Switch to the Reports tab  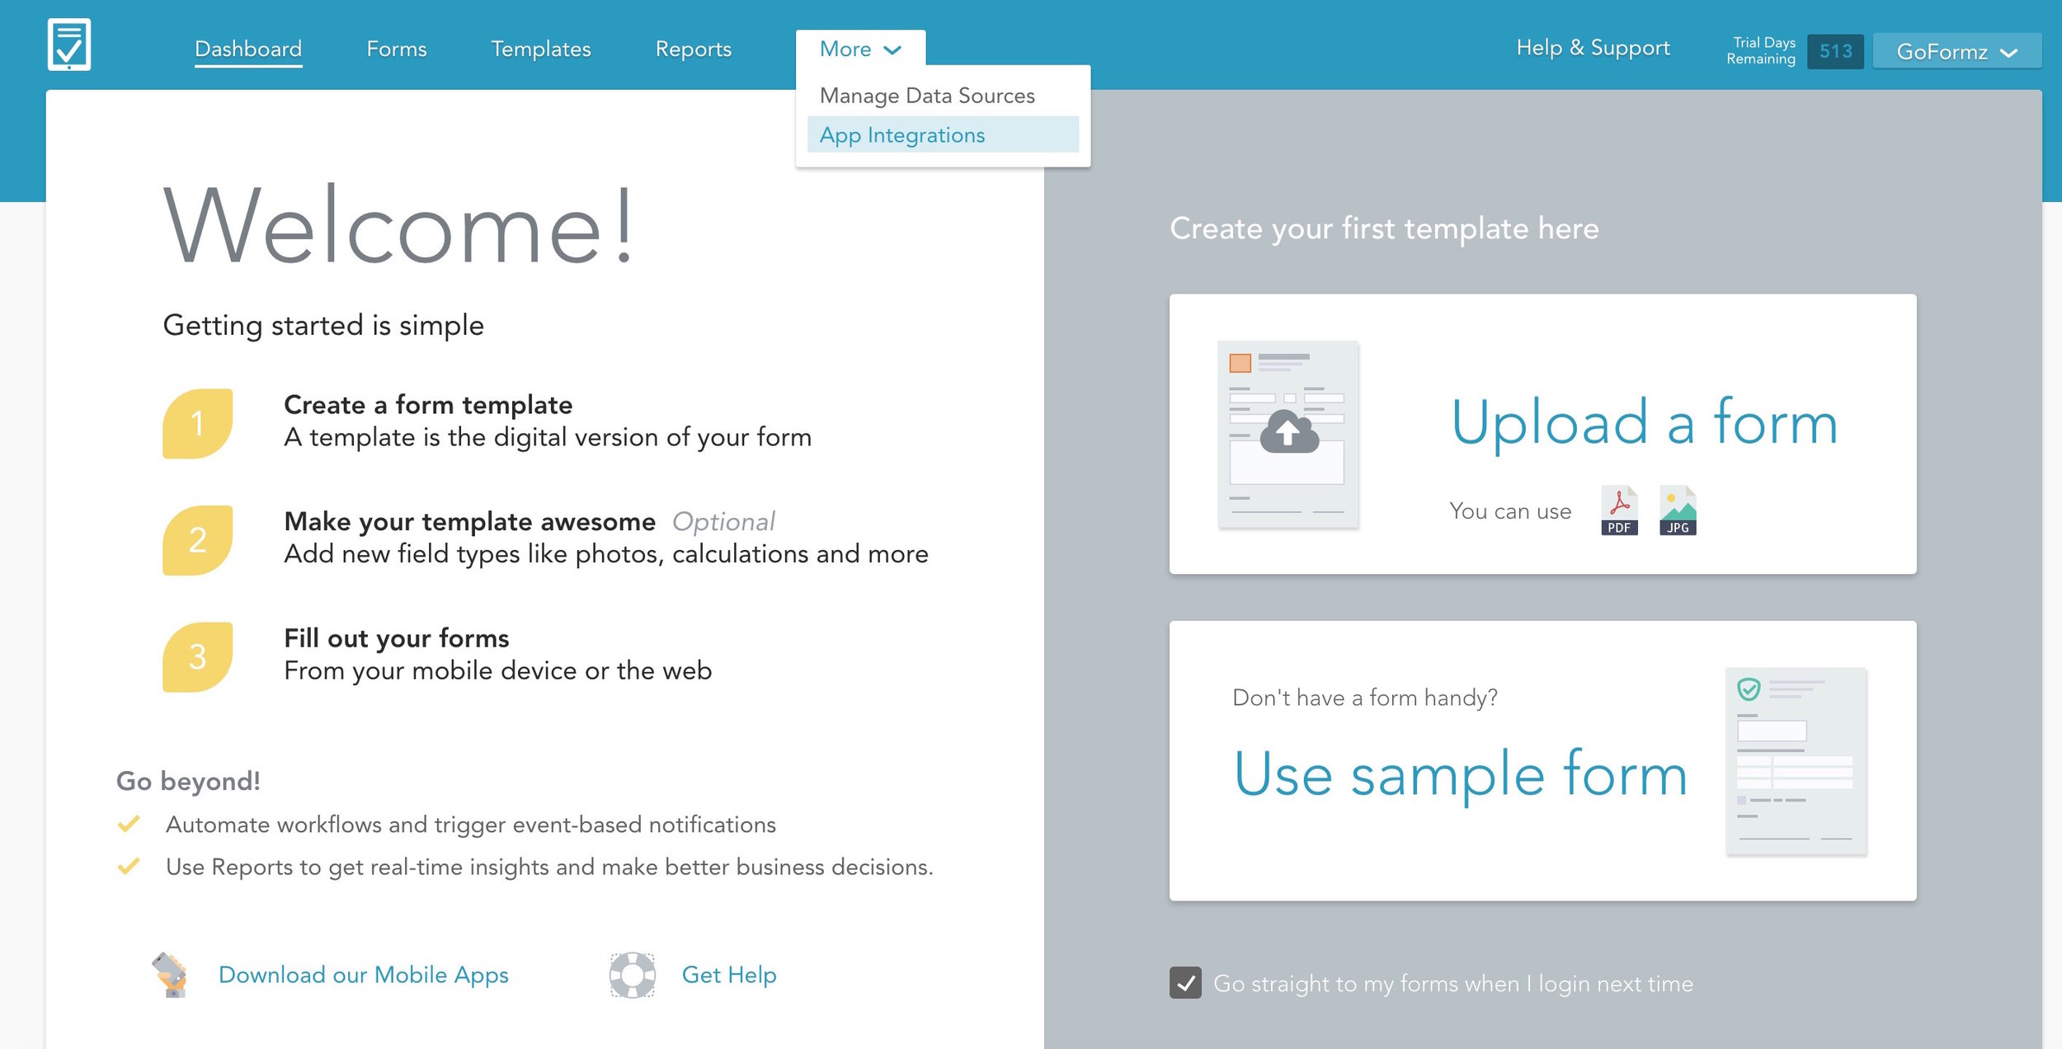(x=694, y=49)
